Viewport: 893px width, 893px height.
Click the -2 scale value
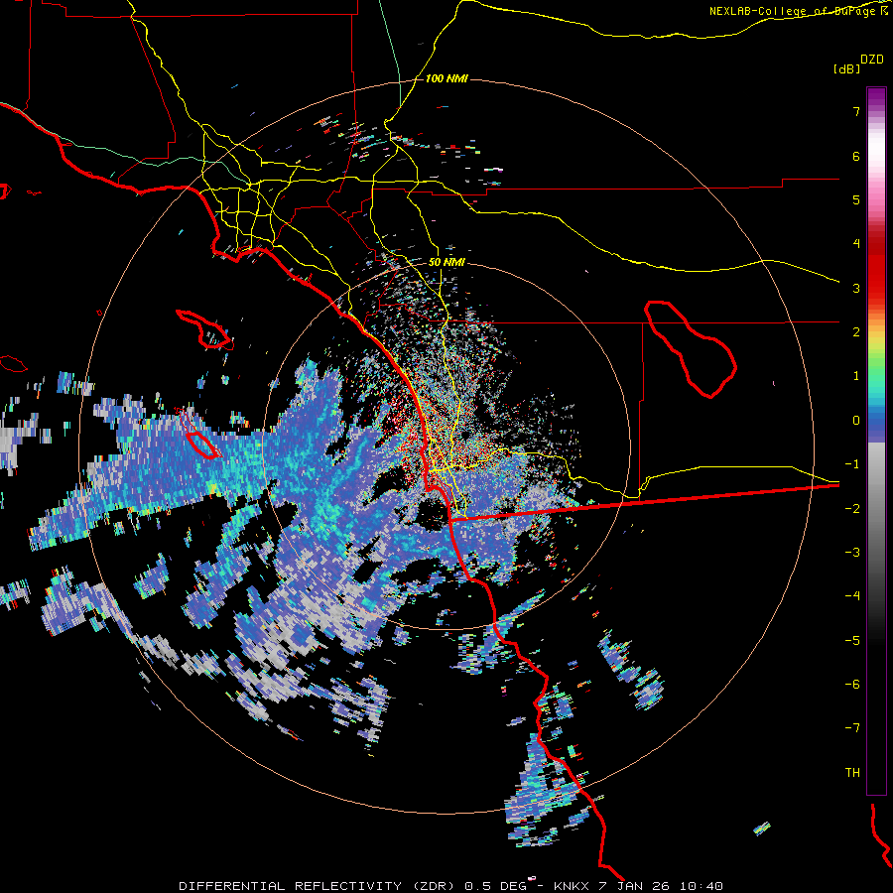click(x=852, y=508)
